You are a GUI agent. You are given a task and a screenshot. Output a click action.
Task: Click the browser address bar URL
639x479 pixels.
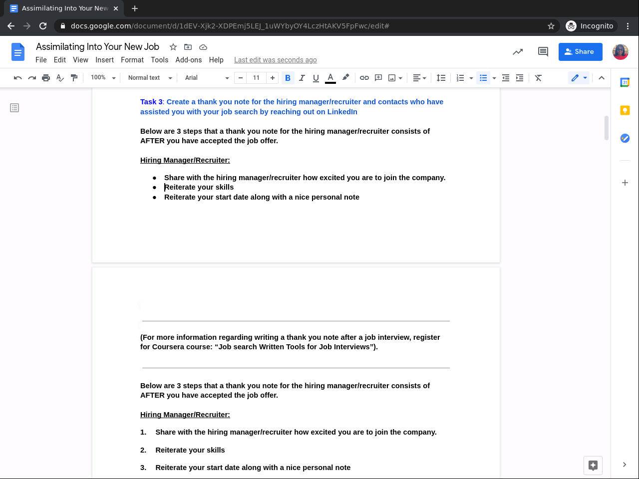tap(230, 26)
